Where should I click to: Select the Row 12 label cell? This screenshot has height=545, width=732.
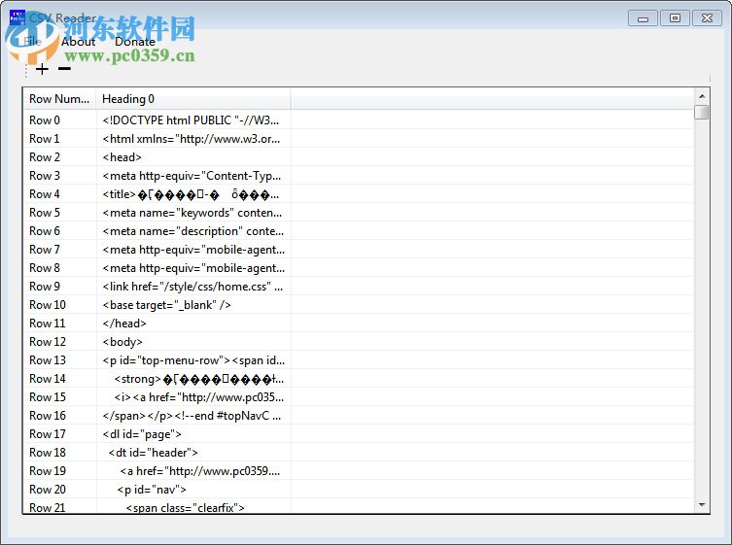pyautogui.click(x=60, y=342)
